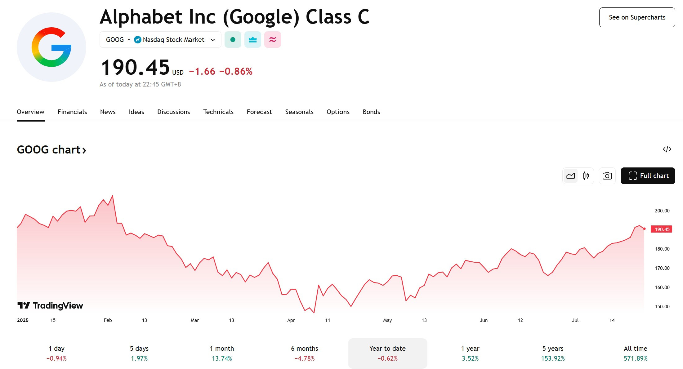The width and height of the screenshot is (683, 369).
Task: Click the 190.45 price label on axis
Action: 661,229
